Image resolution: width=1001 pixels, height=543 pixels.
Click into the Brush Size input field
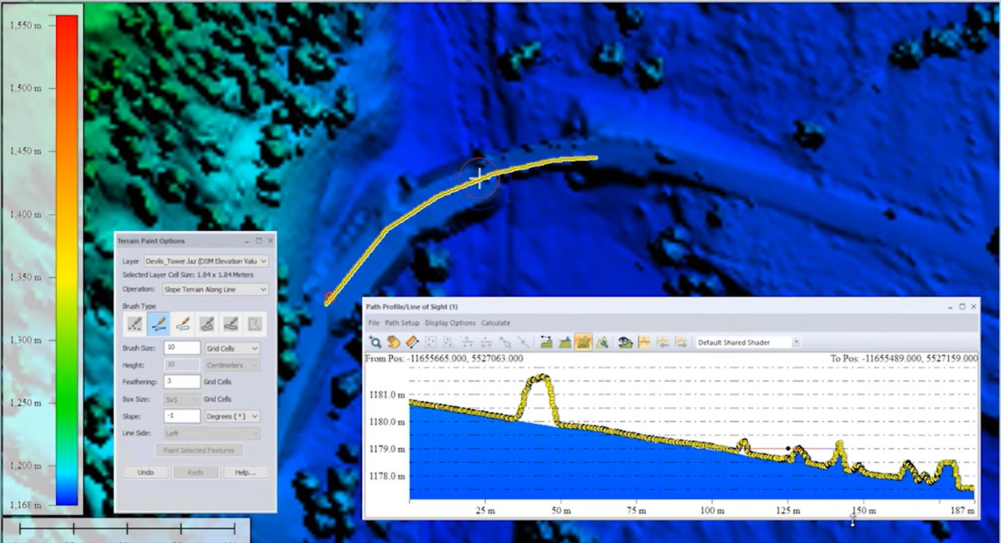181,348
